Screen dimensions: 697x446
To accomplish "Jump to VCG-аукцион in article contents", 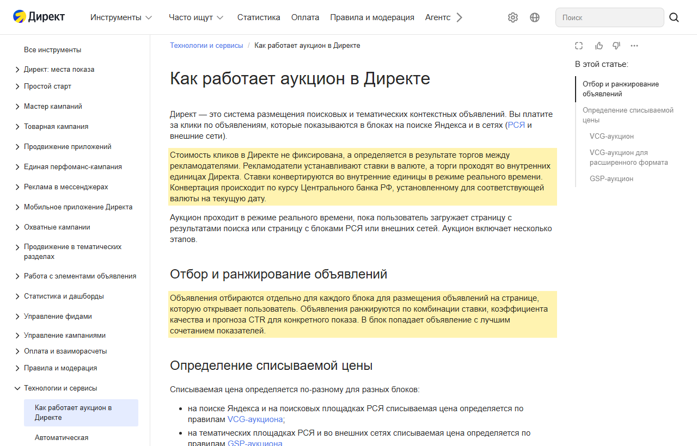I will [x=612, y=137].
